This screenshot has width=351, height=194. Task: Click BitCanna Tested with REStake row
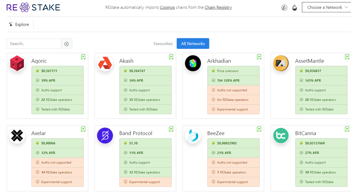tap(321, 182)
